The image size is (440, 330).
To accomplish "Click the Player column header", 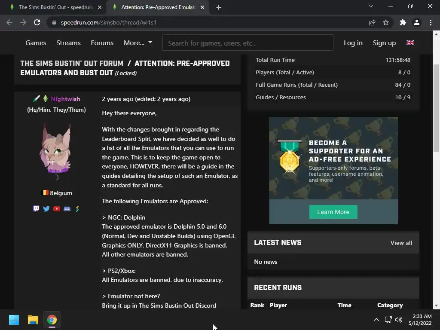I will click(278, 305).
